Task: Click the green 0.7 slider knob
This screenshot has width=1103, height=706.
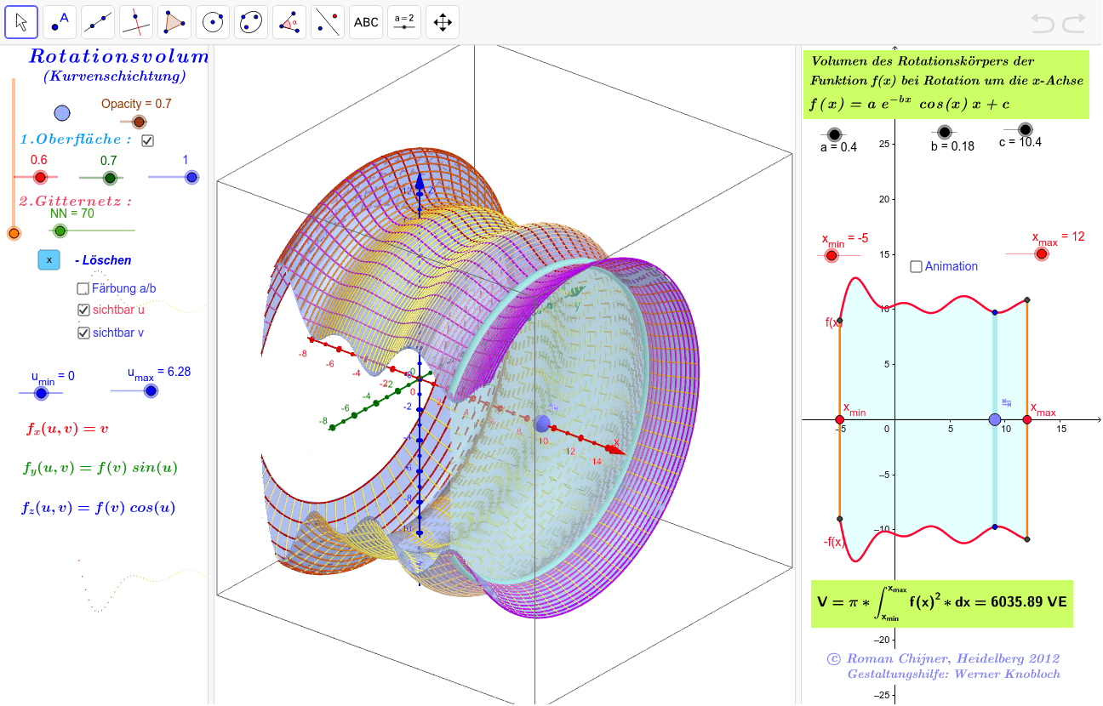Action: (x=109, y=178)
